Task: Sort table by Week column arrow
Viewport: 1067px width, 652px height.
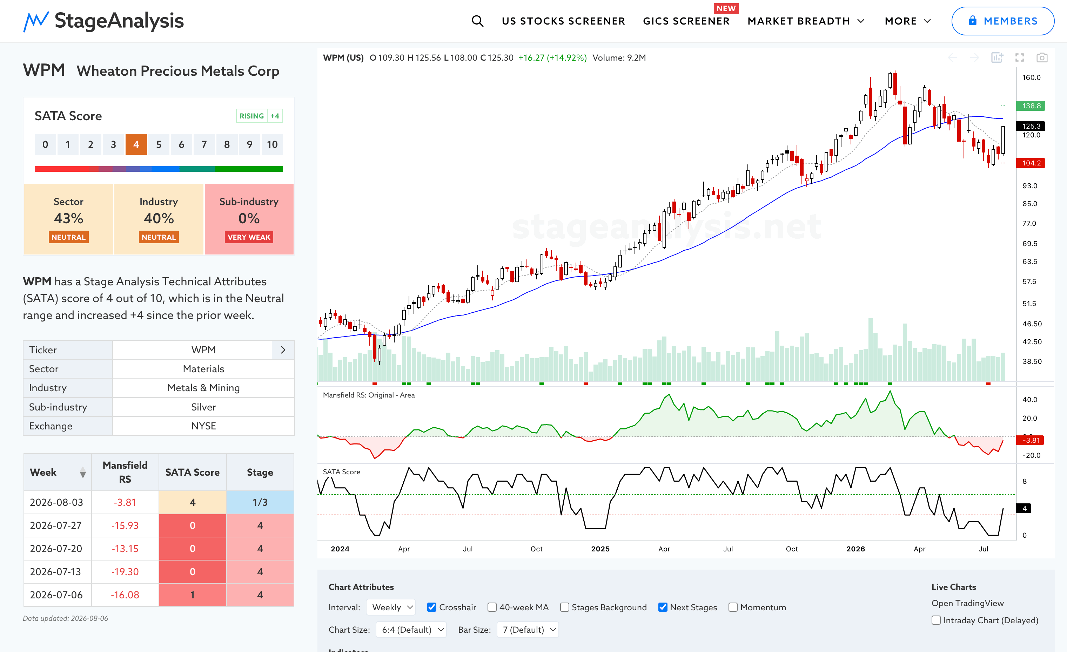Action: click(x=83, y=473)
